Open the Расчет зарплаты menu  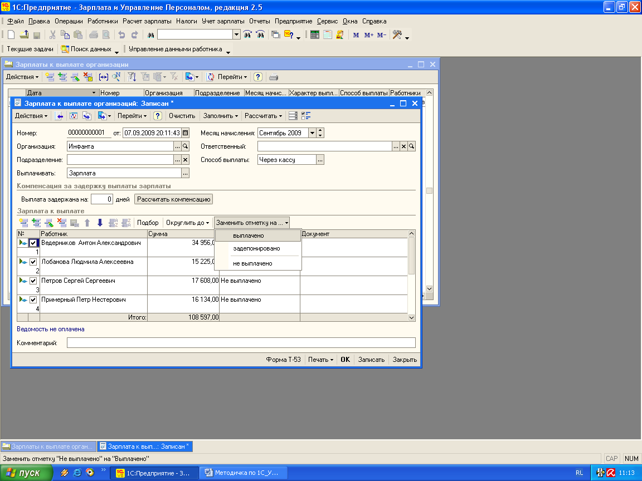[147, 21]
